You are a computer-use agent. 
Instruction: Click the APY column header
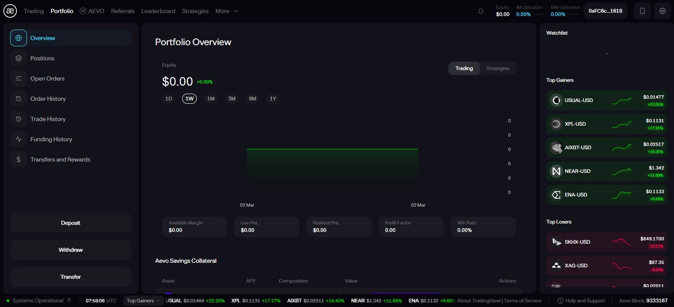point(251,281)
